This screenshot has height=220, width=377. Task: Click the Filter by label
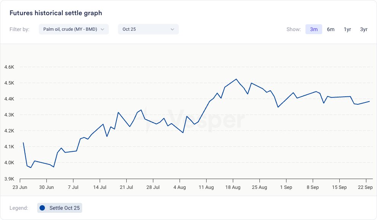(x=19, y=29)
